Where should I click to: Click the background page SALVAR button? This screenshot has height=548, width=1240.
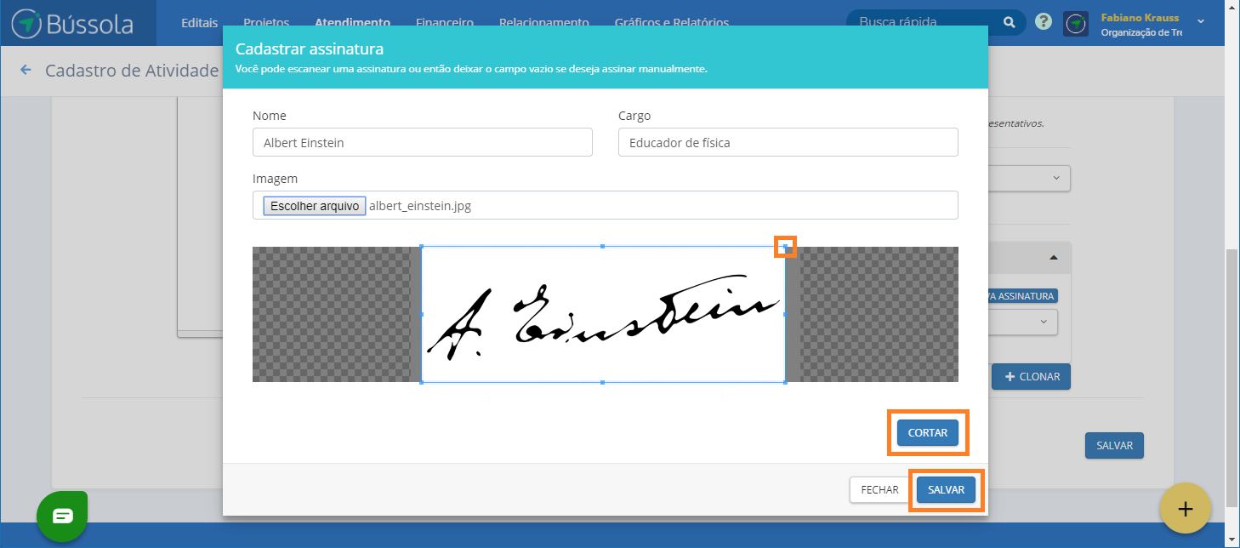(1114, 445)
